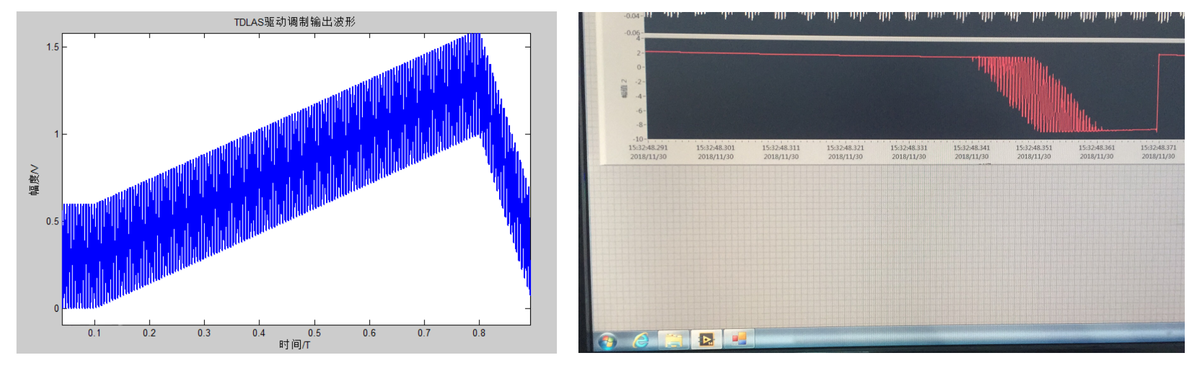Click the 15:32:48.291 time axis label
The height and width of the screenshot is (365, 1200).
648,148
